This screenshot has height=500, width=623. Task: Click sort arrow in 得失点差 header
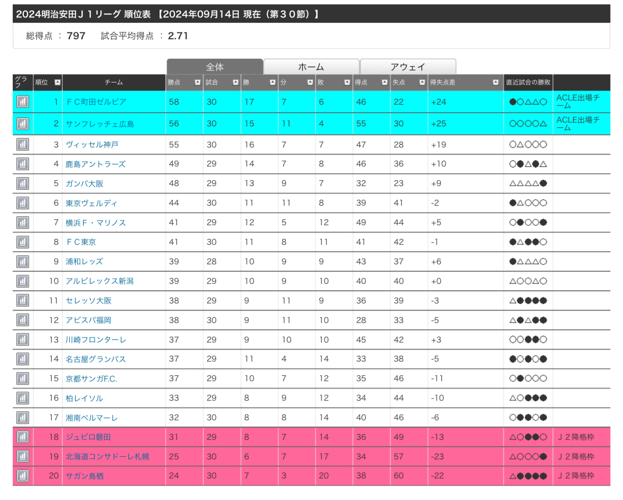click(x=495, y=82)
